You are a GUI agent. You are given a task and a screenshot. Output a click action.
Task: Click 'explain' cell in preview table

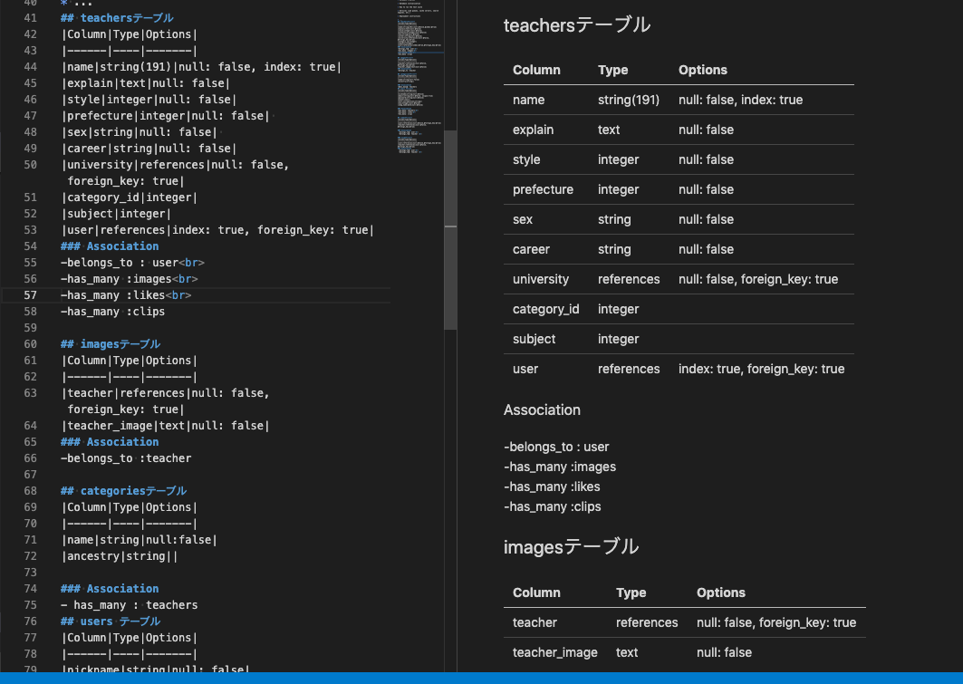(x=533, y=130)
